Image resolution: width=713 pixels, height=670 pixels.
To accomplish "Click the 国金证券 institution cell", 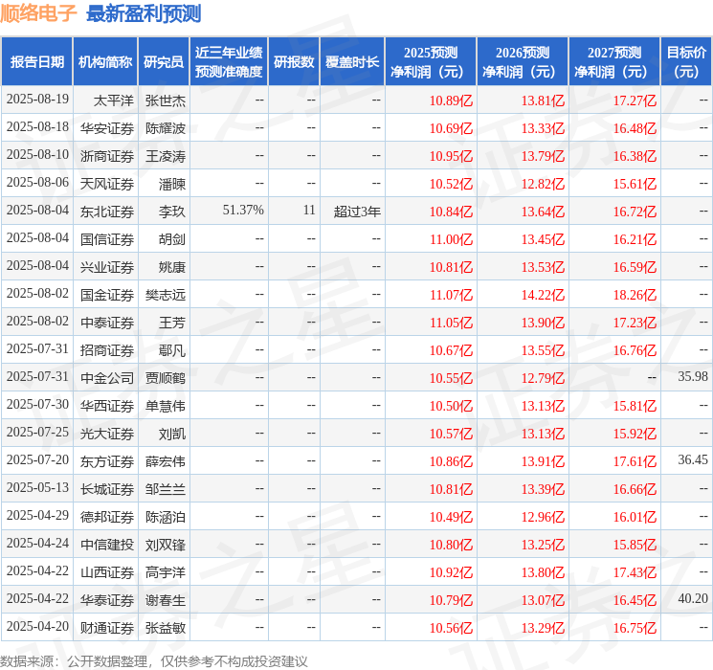I will coord(107,295).
